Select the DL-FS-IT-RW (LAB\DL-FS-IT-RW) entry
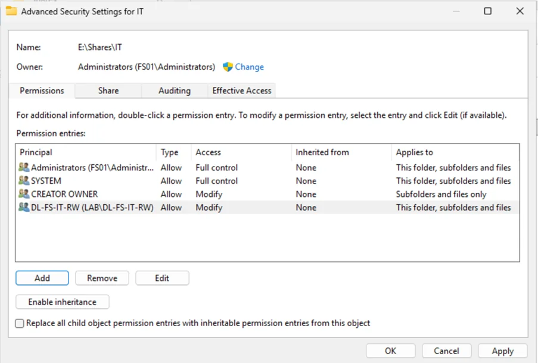The width and height of the screenshot is (538, 363). (268, 207)
